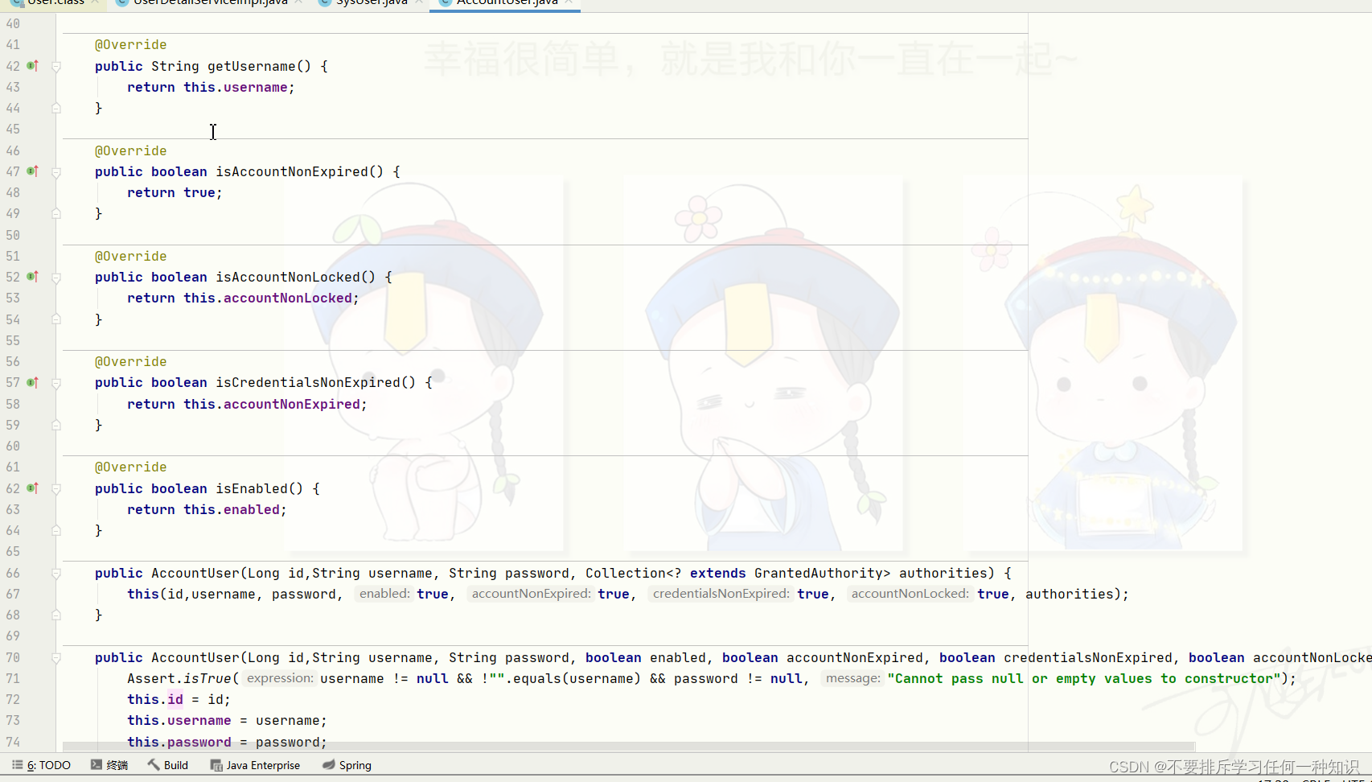Click line number 69 in the gutter
The width and height of the screenshot is (1372, 782).
(x=13, y=636)
